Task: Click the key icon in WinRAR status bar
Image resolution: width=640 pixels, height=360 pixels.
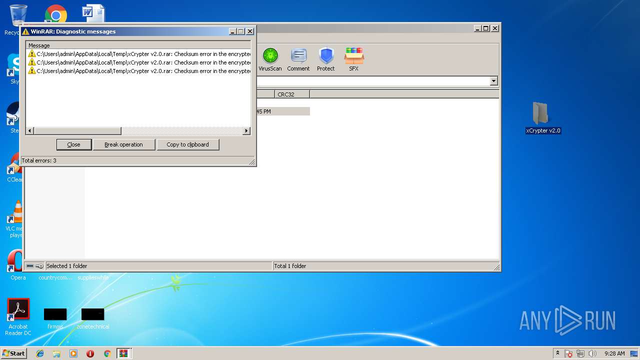Action: (39, 266)
